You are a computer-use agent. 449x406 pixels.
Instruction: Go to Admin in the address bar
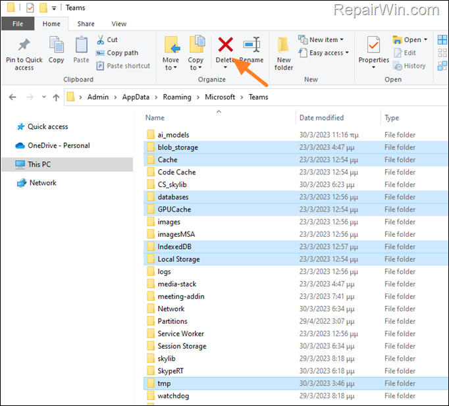click(x=98, y=97)
